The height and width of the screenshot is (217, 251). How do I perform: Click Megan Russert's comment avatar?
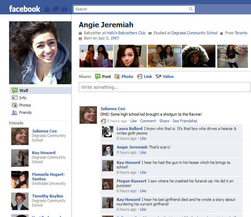point(107,184)
